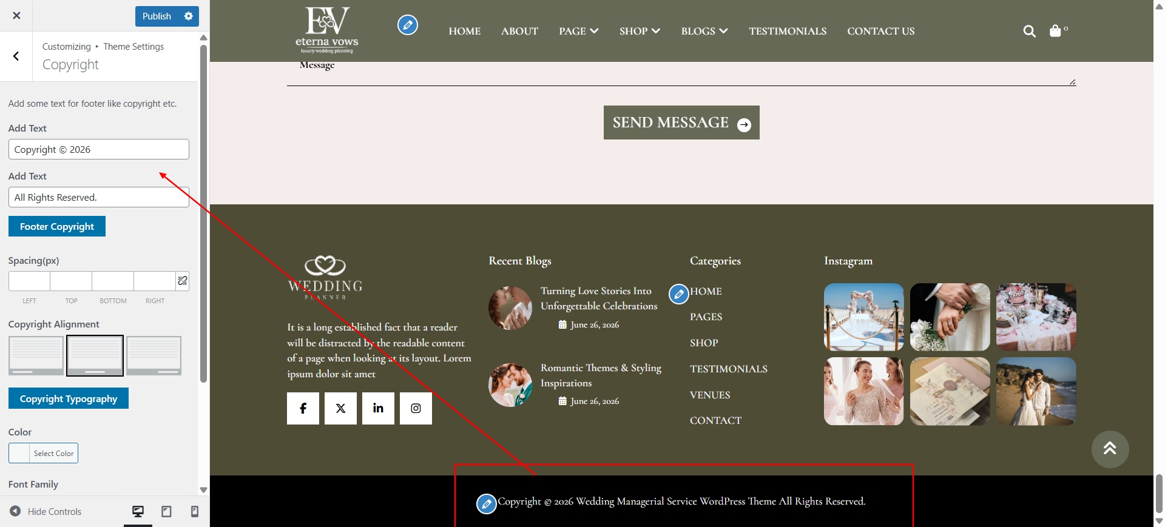Image resolution: width=1165 pixels, height=527 pixels.
Task: Go back with the left chevron arrow
Action: click(x=16, y=56)
